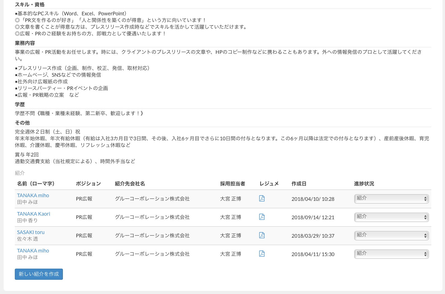
Task: Click the 作成日 column header
Action: coord(299,184)
